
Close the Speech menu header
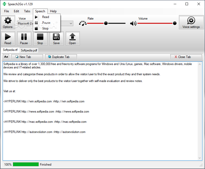[x=40, y=11]
